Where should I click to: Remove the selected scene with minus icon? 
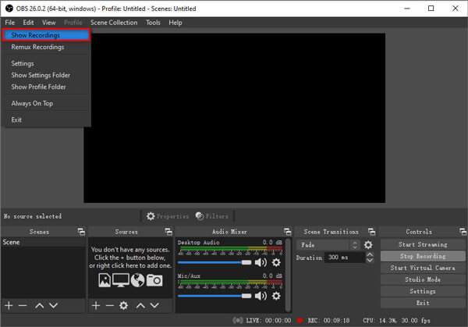click(x=23, y=305)
